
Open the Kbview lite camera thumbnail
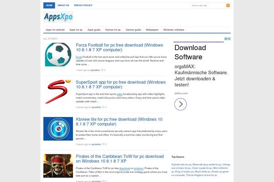tap(58, 129)
